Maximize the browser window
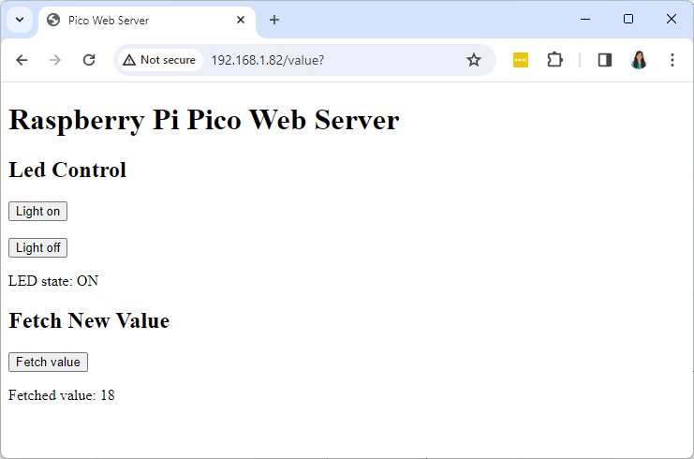This screenshot has height=459, width=694. (628, 19)
